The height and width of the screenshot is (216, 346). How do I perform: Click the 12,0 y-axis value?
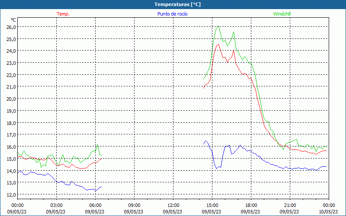point(11,195)
